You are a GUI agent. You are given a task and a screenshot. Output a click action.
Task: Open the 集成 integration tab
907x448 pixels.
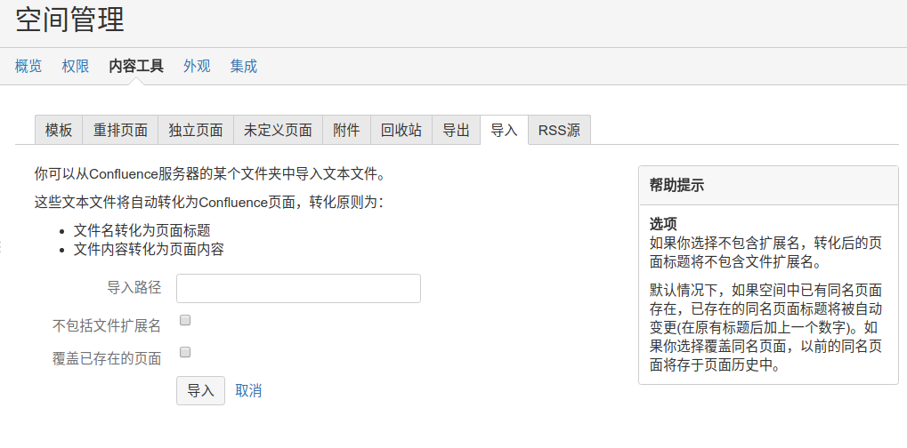pyautogui.click(x=244, y=67)
